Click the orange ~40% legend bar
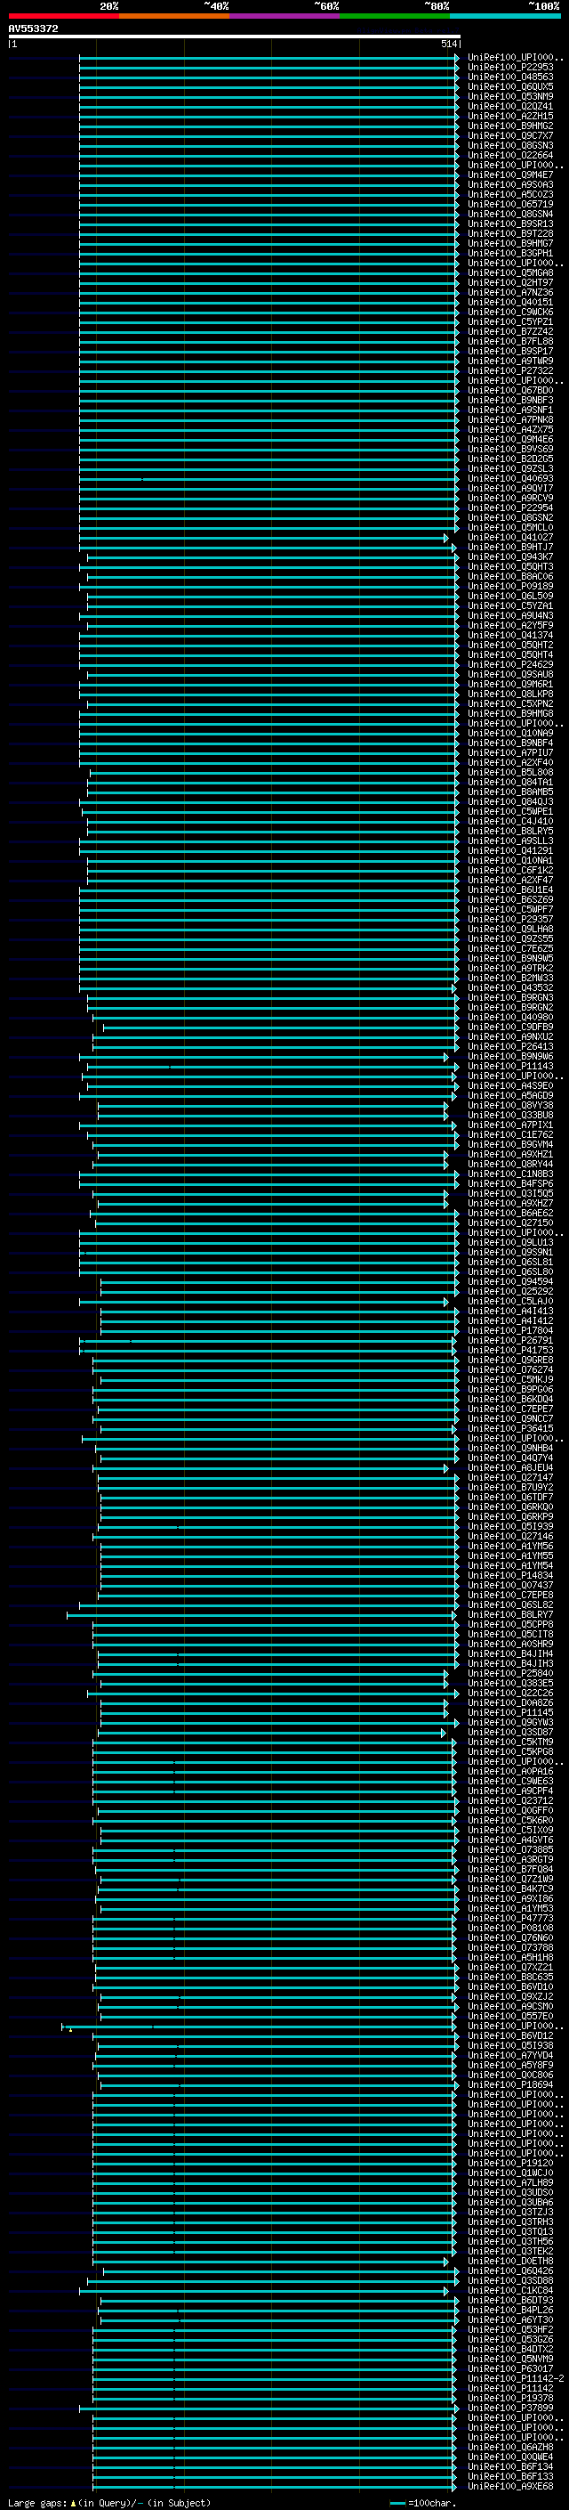 click(174, 16)
